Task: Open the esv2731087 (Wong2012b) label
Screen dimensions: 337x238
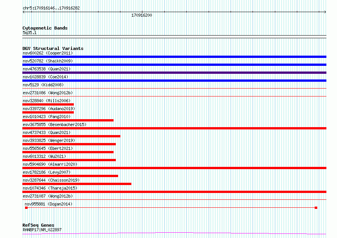Action: 48,196
